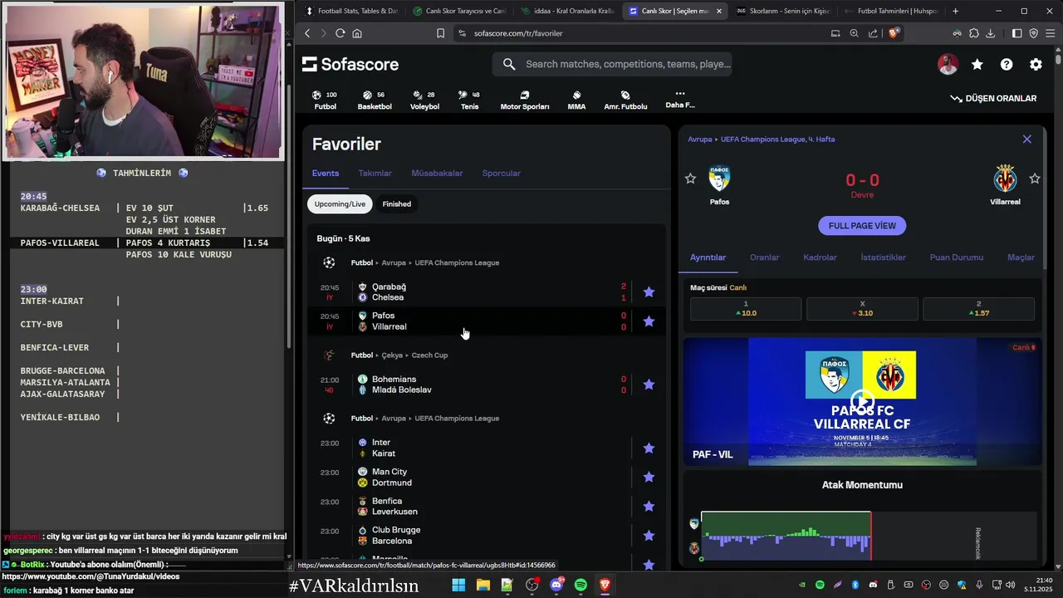Open the Voleybol sport category
This screenshot has height=598, width=1063.
coord(424,100)
